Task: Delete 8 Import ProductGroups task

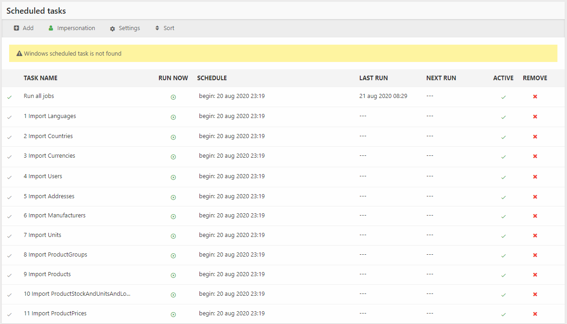Action: point(535,255)
